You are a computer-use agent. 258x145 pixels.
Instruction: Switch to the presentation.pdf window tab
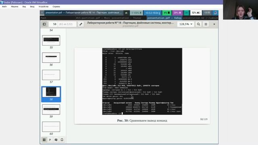[164, 18]
